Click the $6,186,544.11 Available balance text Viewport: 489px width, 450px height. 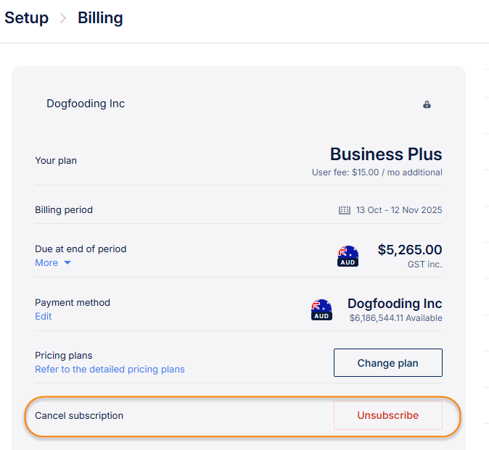pos(395,318)
